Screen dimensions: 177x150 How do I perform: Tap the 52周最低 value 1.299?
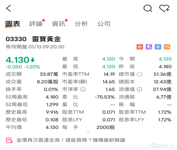52,105
